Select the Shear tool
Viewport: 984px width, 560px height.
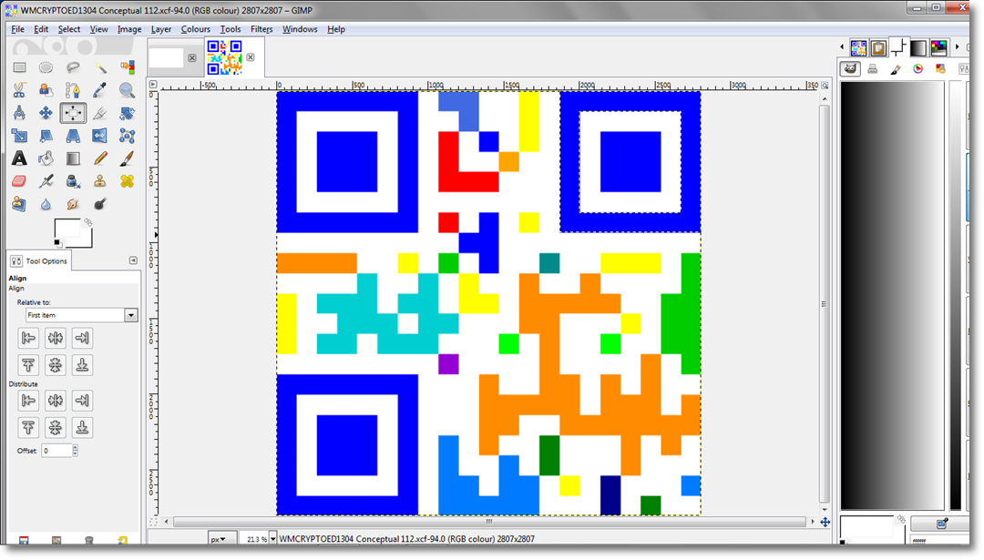coord(46,136)
